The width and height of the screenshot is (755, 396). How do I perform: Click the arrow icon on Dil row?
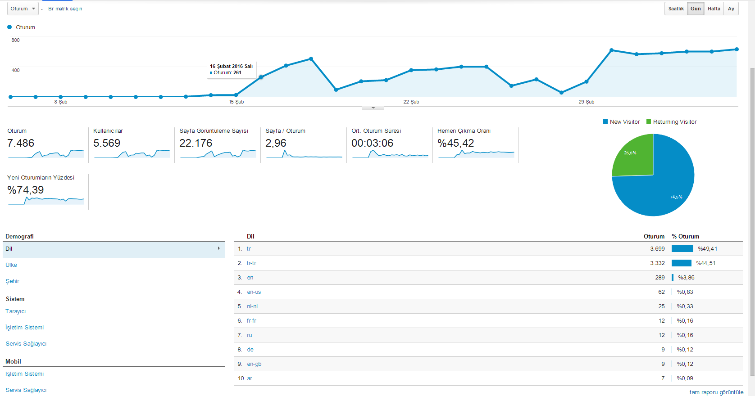(x=219, y=248)
